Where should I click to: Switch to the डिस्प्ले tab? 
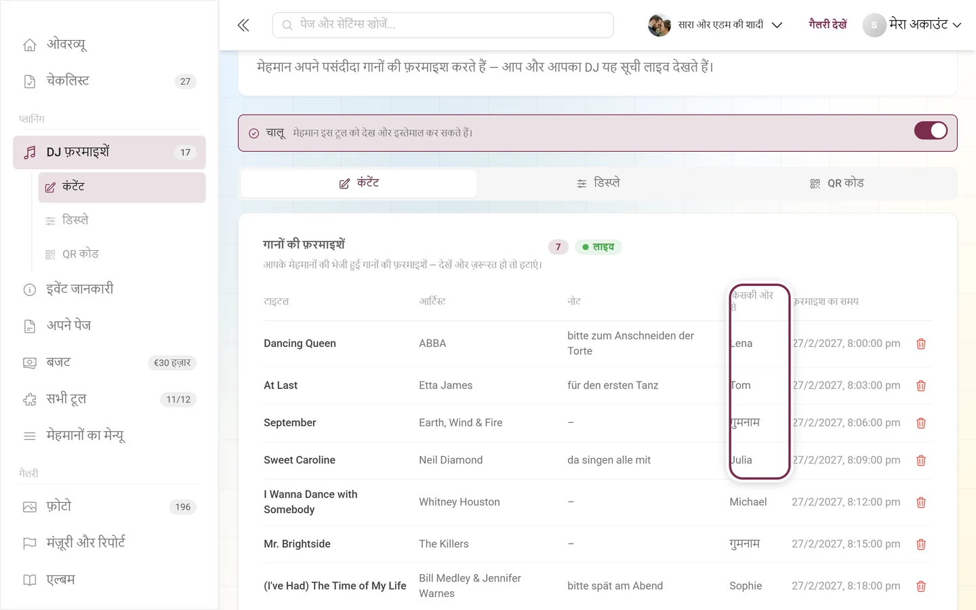click(598, 183)
